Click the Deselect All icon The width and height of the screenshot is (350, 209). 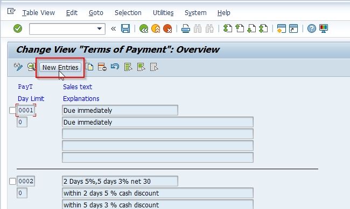pos(154,67)
